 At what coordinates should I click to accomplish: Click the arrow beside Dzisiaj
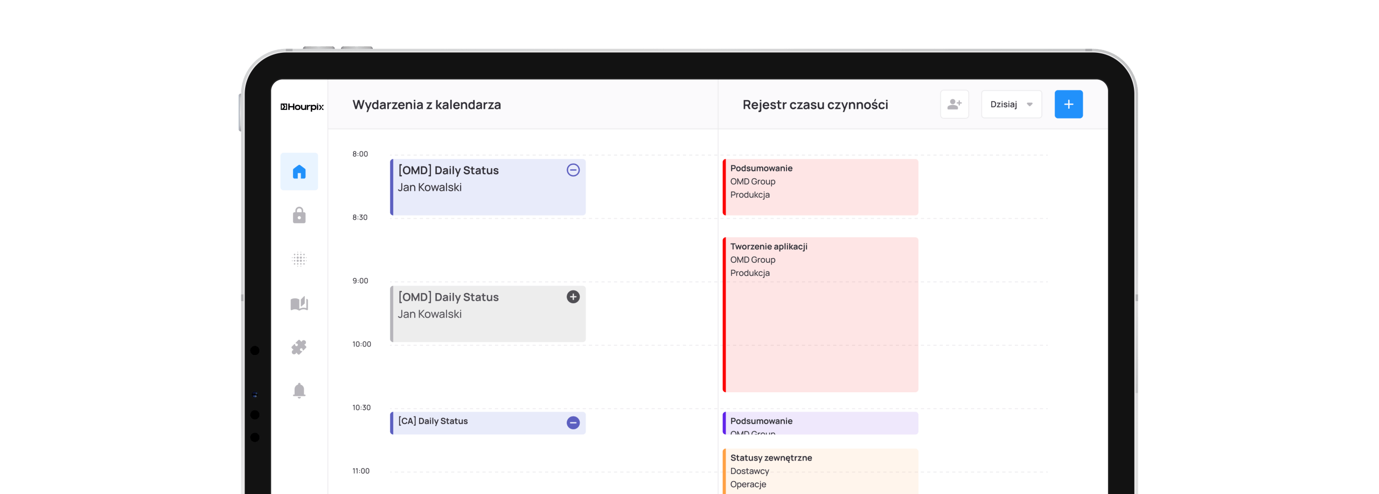(x=1029, y=105)
